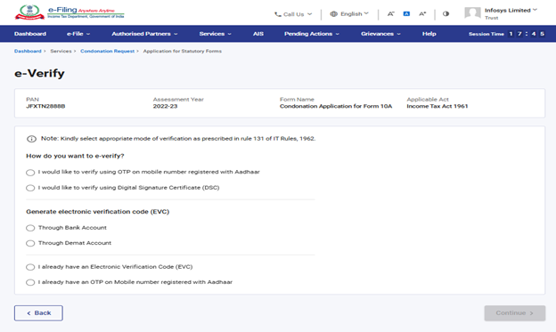Open Help in navigation bar
556x332 pixels.
point(429,34)
